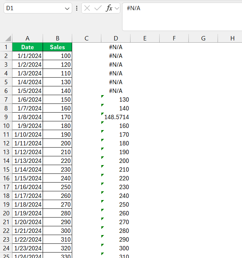Screen dimensions: 242x258
Task: Click the Cancel X icon in formula bar
Action: pos(87,8)
